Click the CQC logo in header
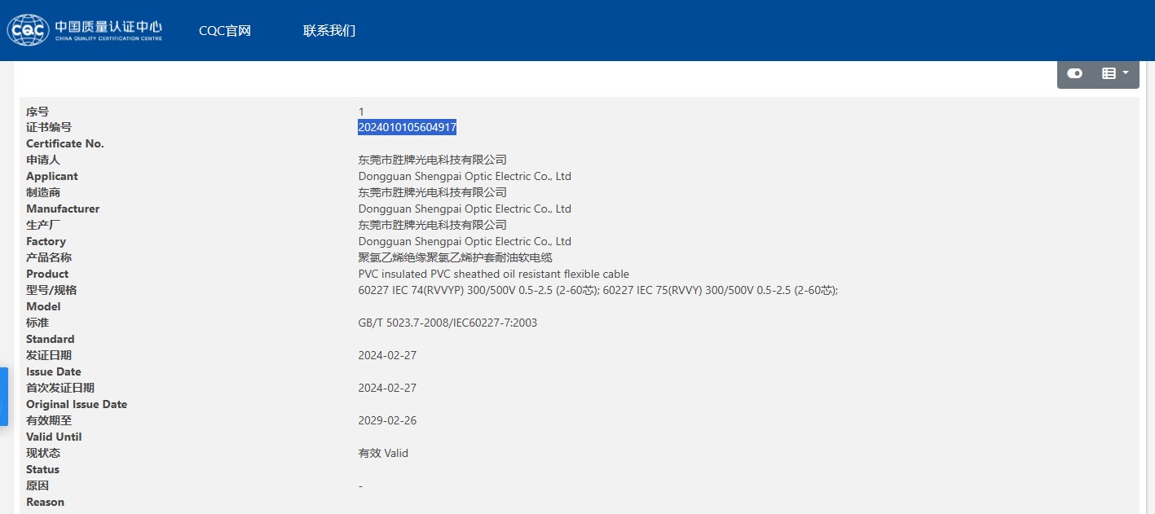The image size is (1155, 514). tap(85, 30)
